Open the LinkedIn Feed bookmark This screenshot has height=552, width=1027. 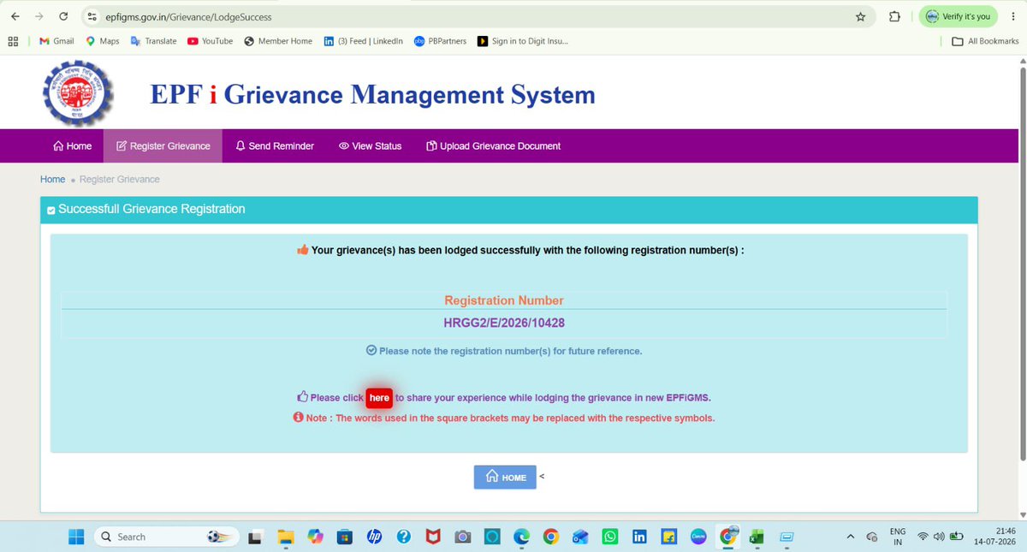click(363, 40)
